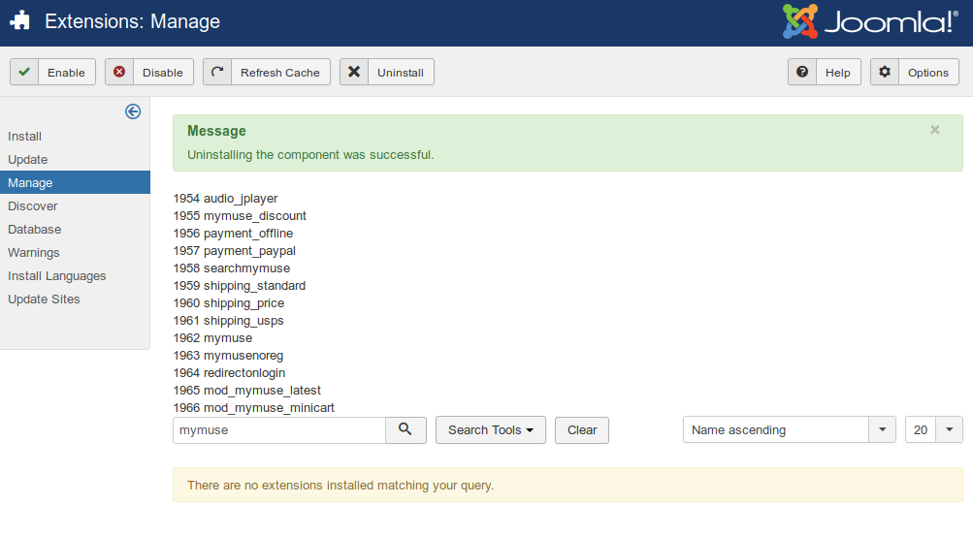Click the Enable button label
This screenshot has width=973, height=536.
[66, 73]
